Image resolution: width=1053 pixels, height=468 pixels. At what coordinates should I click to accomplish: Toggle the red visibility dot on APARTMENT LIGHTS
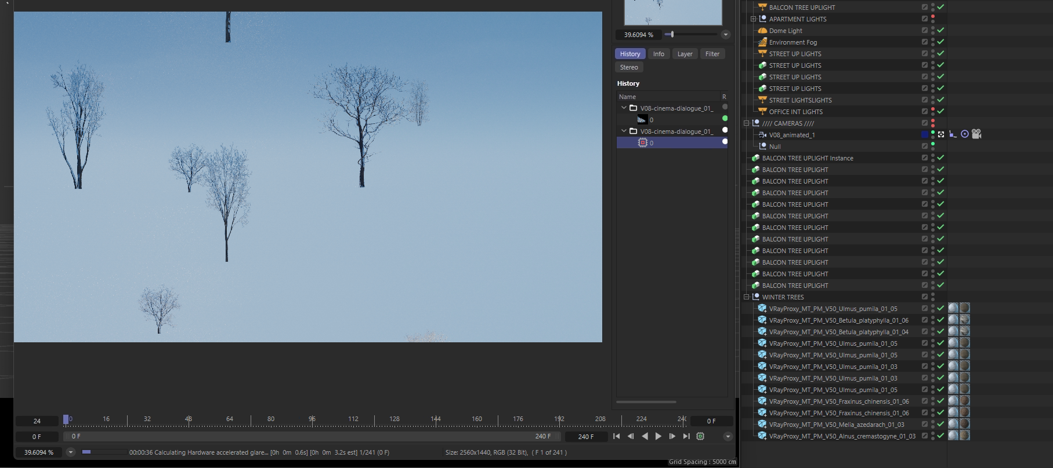pyautogui.click(x=932, y=17)
